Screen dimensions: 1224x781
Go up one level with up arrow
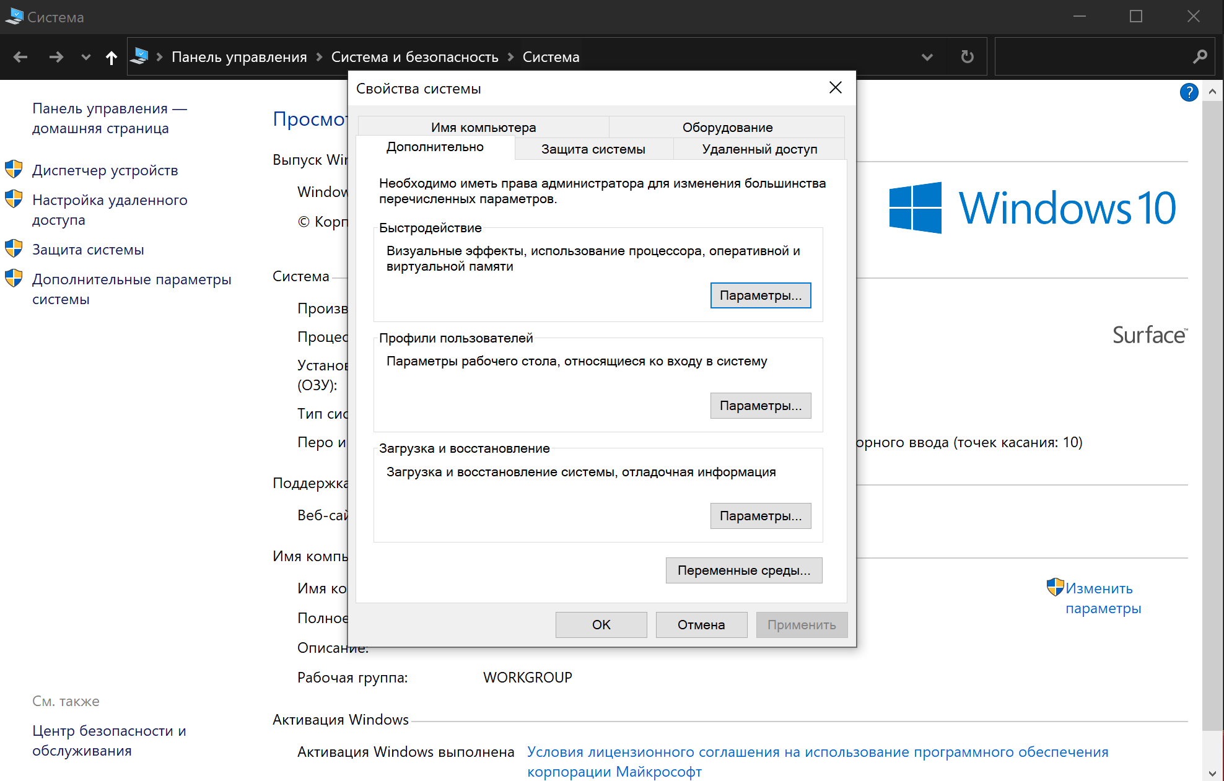click(x=111, y=58)
